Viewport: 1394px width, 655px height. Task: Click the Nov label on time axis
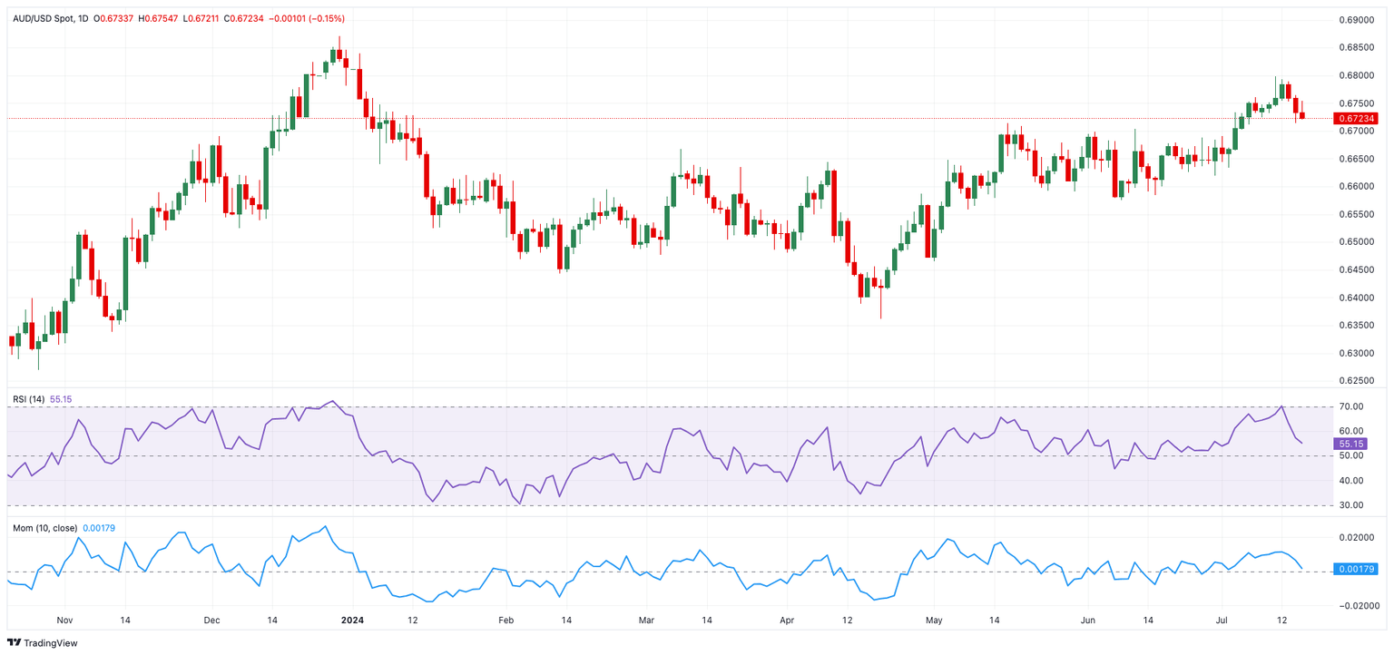click(x=64, y=621)
